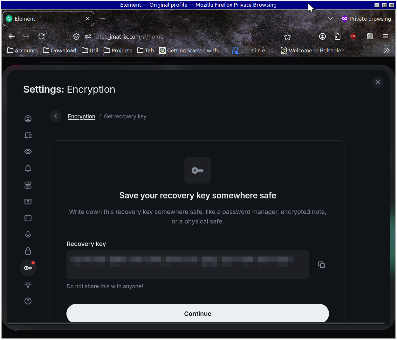
Task: Select the Encryption key settings icon
Action: [x=28, y=268]
